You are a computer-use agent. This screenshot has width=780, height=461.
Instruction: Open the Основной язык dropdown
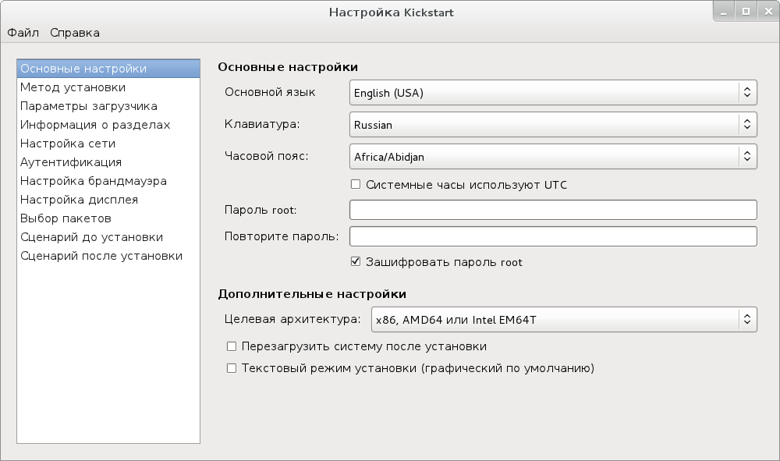click(x=553, y=93)
